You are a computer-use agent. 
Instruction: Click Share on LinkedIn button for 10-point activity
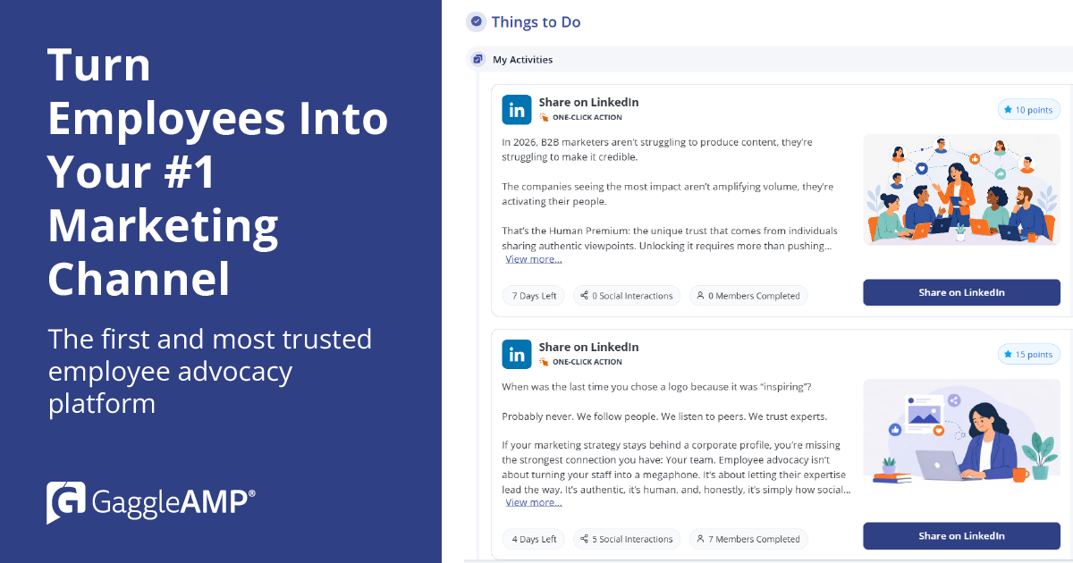961,293
